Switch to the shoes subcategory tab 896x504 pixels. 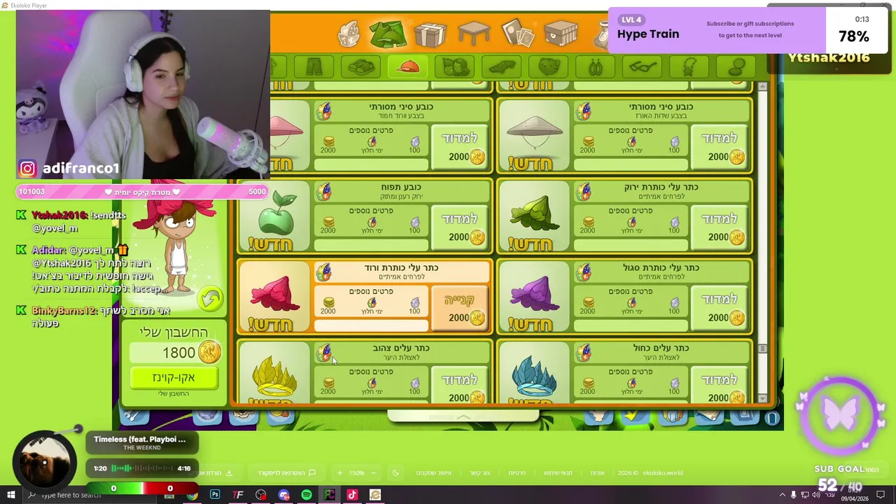(x=360, y=67)
